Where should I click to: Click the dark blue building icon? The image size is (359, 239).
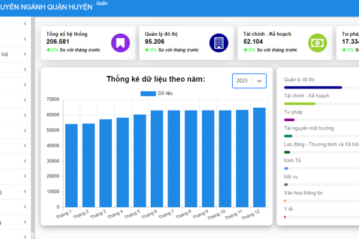tap(218, 43)
